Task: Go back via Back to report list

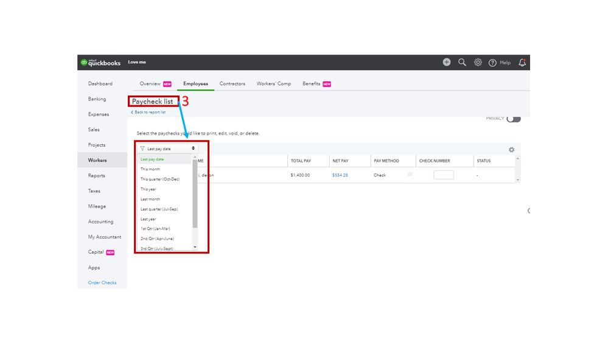Action: pyautogui.click(x=148, y=112)
